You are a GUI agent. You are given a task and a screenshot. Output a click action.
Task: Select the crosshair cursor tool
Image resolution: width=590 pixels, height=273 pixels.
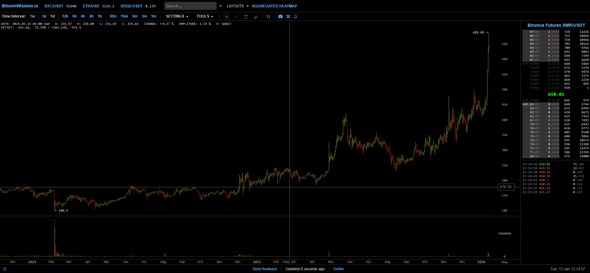click(226, 17)
